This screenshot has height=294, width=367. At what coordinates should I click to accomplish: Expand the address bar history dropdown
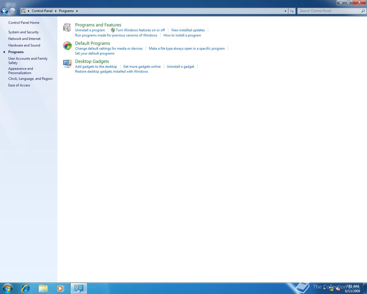pos(285,11)
